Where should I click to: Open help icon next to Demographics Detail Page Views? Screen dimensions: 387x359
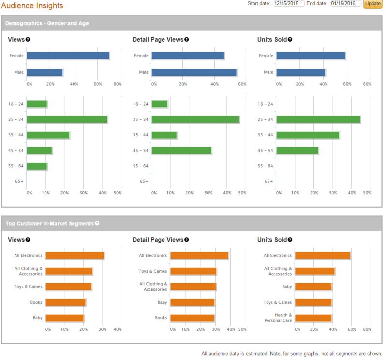click(x=187, y=40)
